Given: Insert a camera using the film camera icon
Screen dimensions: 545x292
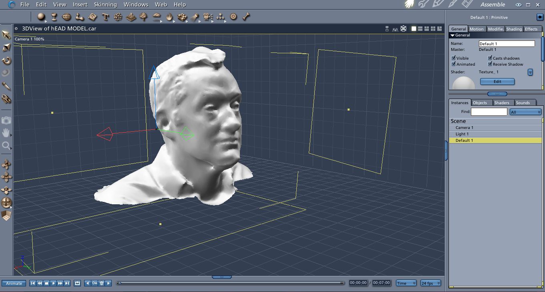Looking at the screenshot, I should 208,17.
